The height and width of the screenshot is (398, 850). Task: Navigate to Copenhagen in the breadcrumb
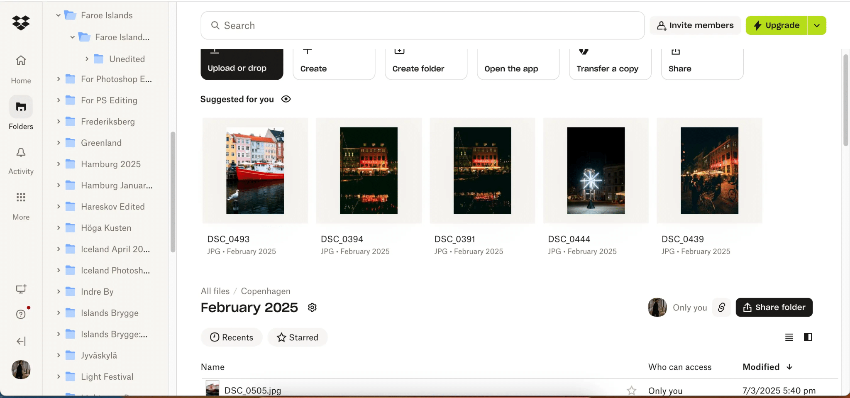coord(266,291)
